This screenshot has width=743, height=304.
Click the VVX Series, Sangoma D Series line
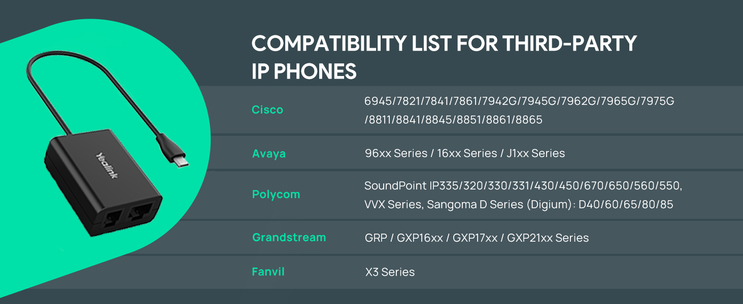(519, 205)
